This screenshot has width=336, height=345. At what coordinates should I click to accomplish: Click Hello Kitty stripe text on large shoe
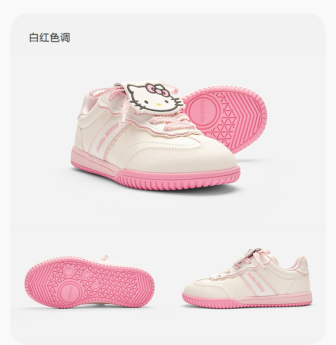(x=107, y=136)
